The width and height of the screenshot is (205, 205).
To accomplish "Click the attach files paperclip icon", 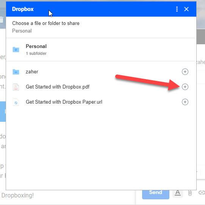I will (x=190, y=193).
